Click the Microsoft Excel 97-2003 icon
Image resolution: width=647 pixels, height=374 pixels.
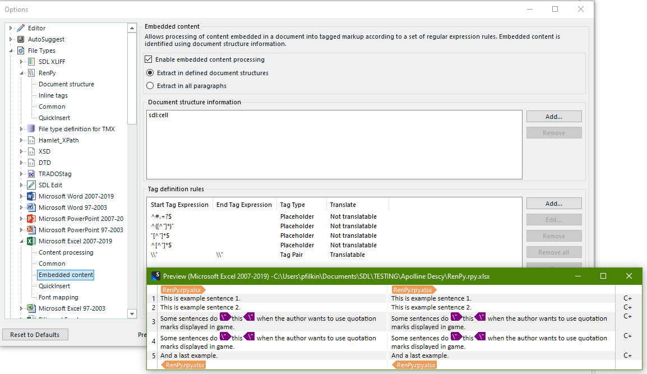[31, 308]
